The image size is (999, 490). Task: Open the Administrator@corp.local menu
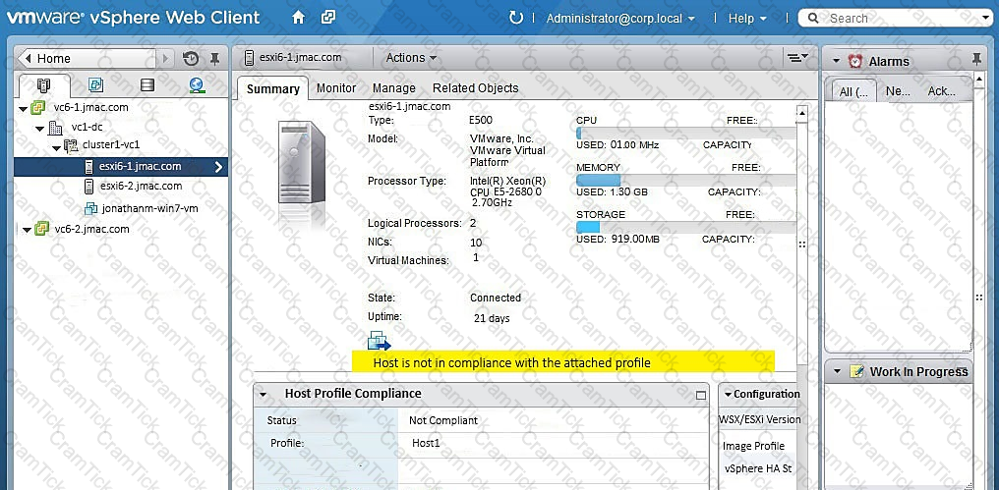coord(620,19)
